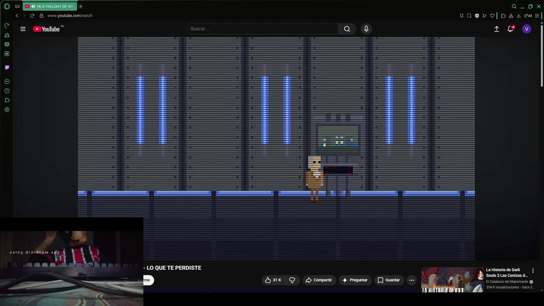Image resolution: width=544 pixels, height=306 pixels.
Task: Open options menu for the recommended video
Action: [533, 271]
